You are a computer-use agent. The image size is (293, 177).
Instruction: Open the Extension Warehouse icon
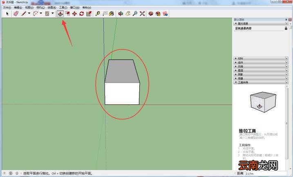coord(158,13)
